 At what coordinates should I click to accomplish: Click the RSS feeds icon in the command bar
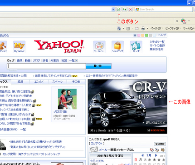128,28
